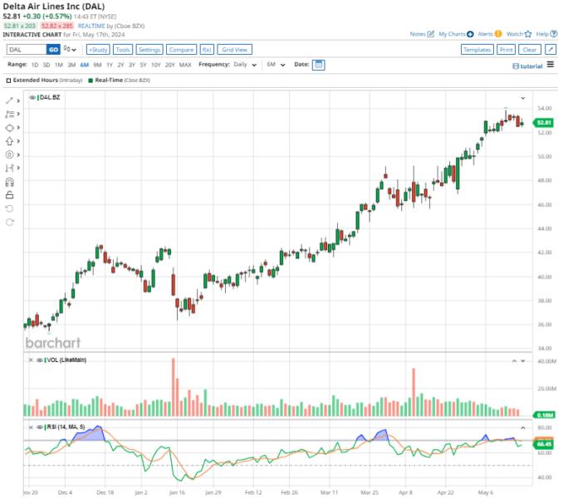Click the GO button

coord(53,50)
